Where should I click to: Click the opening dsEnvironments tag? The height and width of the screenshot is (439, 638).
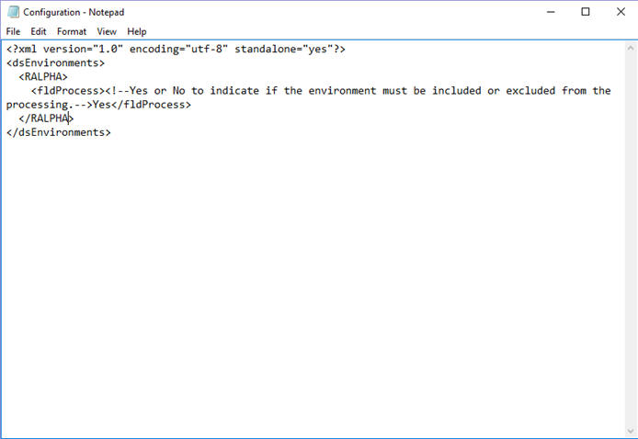pyautogui.click(x=55, y=63)
